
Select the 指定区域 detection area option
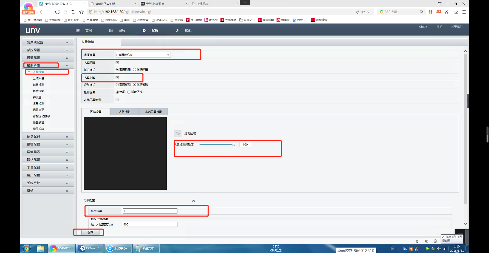[129, 92]
